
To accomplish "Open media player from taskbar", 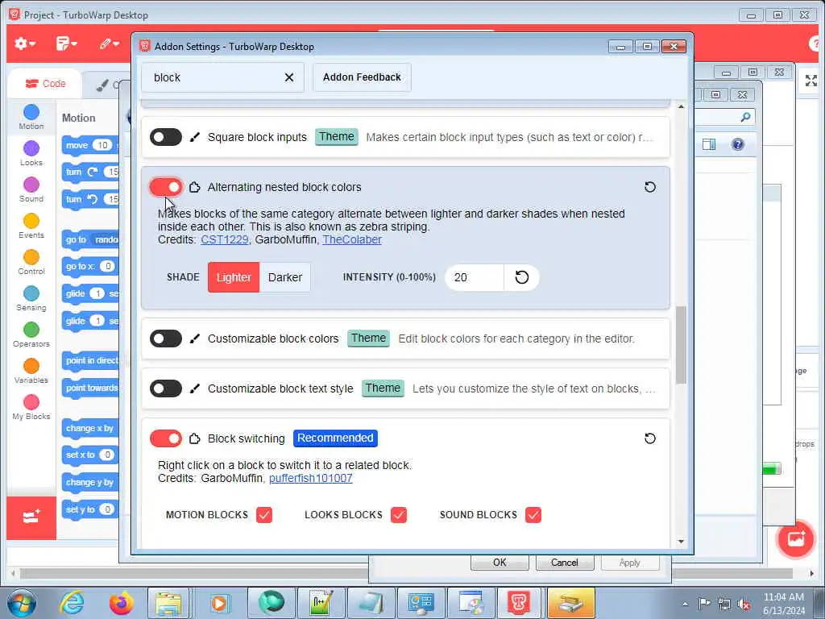I will (219, 603).
